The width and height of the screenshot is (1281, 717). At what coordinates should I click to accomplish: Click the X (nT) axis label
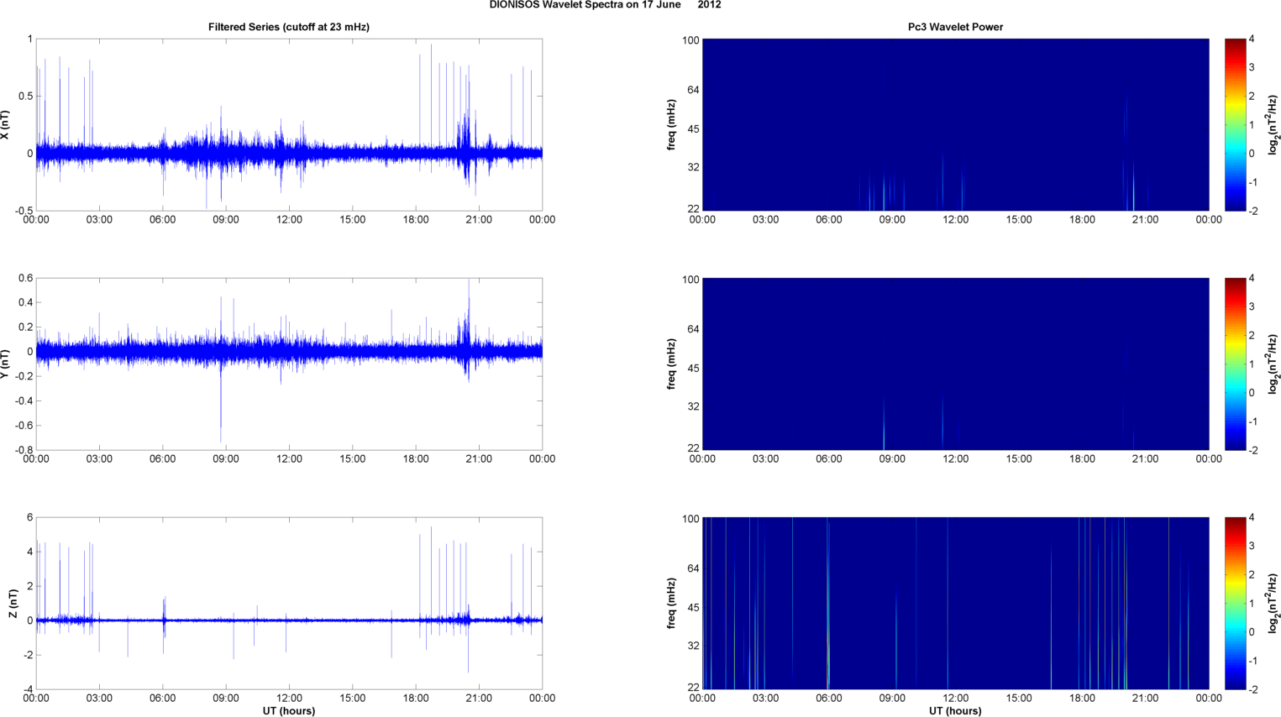[x=6, y=125]
